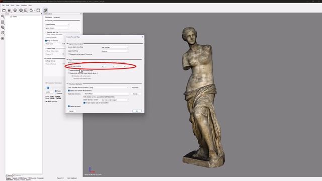The width and height of the screenshot is (322, 181).
Task: Select the Faces radio button
Action: tap(56, 91)
